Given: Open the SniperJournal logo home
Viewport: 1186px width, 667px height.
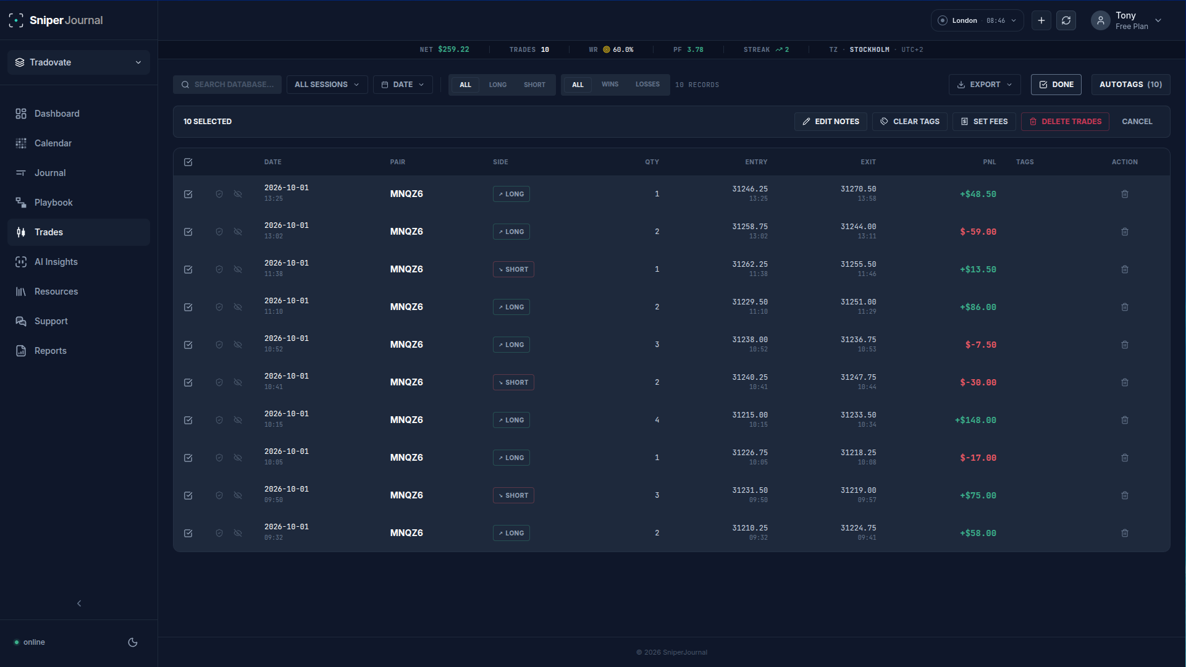Looking at the screenshot, I should pyautogui.click(x=56, y=20).
